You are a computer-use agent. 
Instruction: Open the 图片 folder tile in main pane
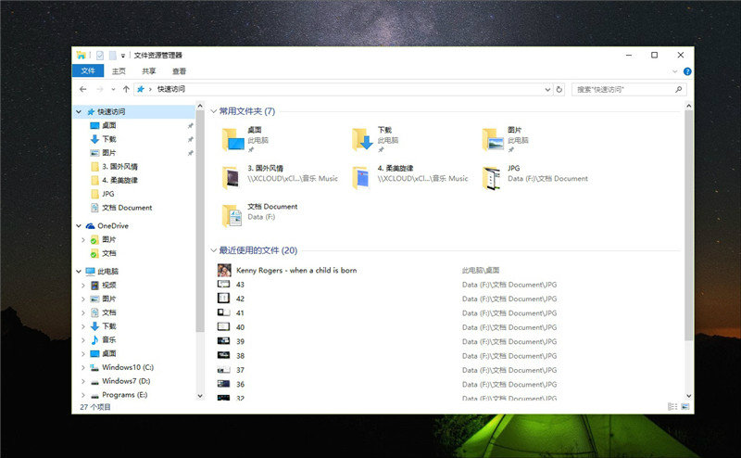coord(492,139)
